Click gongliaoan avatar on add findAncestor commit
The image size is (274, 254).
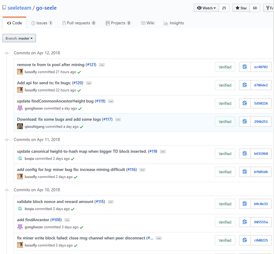coord(20,227)
